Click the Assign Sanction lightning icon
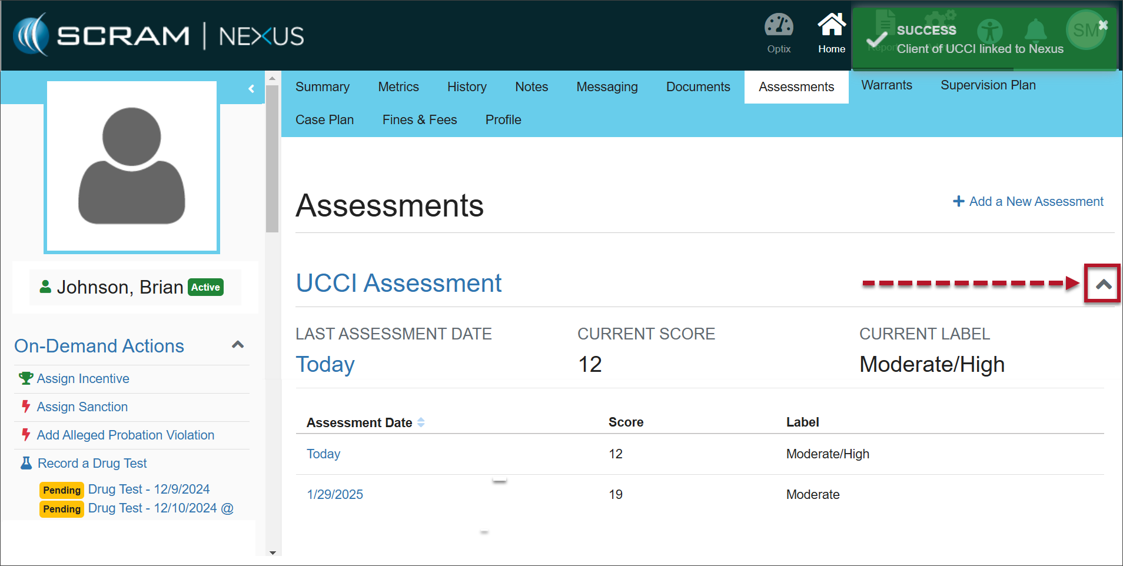 pos(25,407)
